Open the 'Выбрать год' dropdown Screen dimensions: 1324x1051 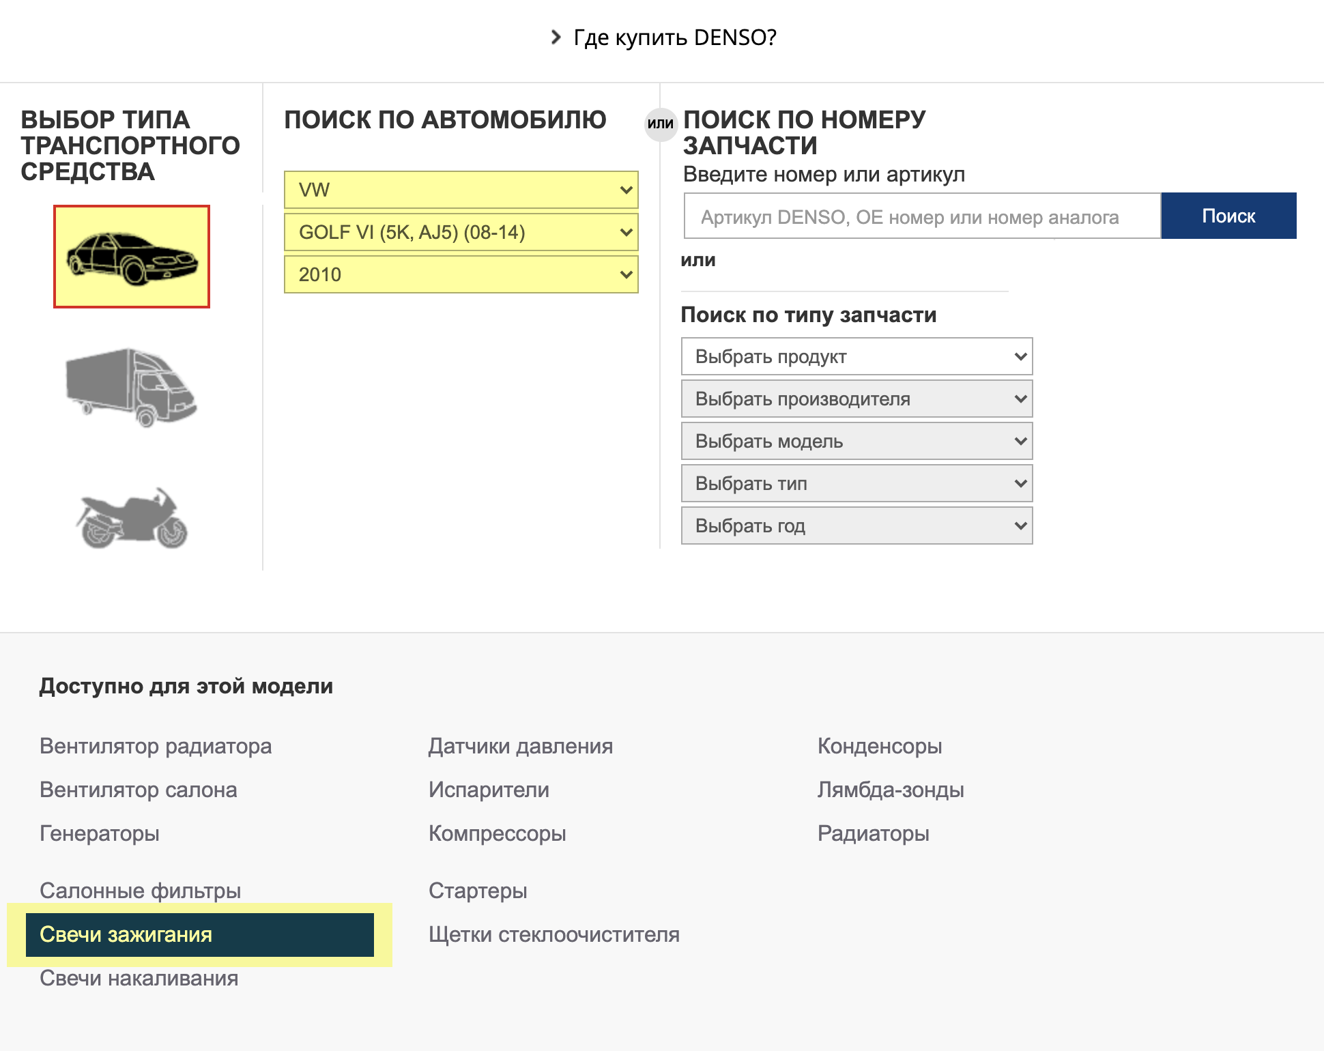pyautogui.click(x=857, y=525)
